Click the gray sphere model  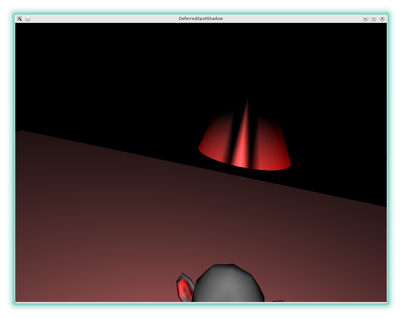pos(228,283)
